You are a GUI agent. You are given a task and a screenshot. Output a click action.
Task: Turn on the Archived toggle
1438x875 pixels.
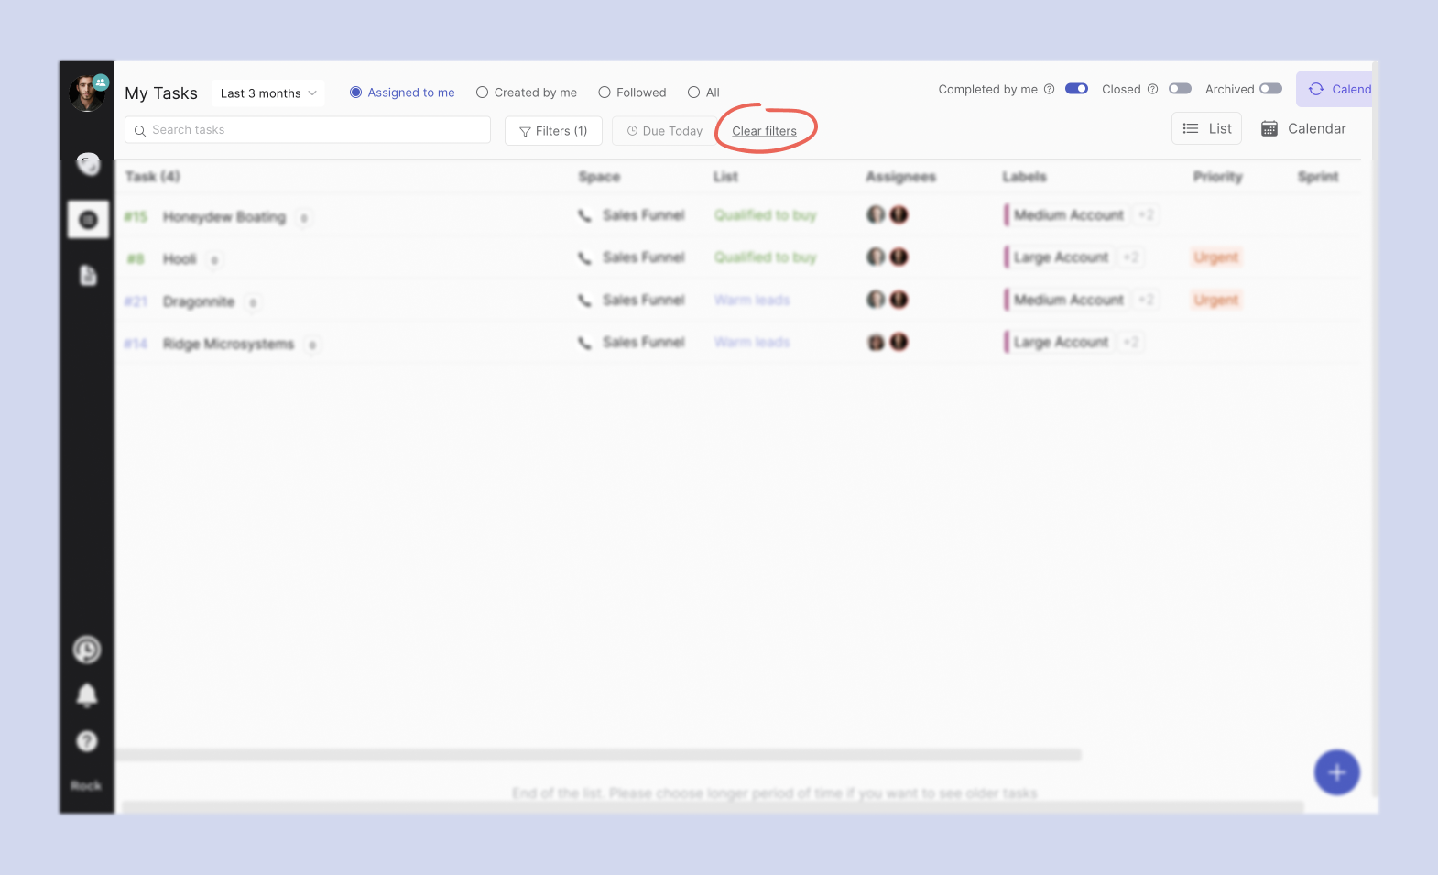tap(1270, 89)
